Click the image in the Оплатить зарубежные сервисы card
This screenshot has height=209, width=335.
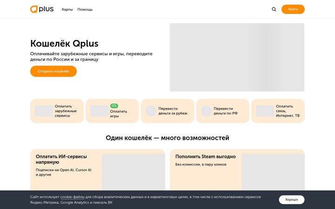[x=44, y=111]
